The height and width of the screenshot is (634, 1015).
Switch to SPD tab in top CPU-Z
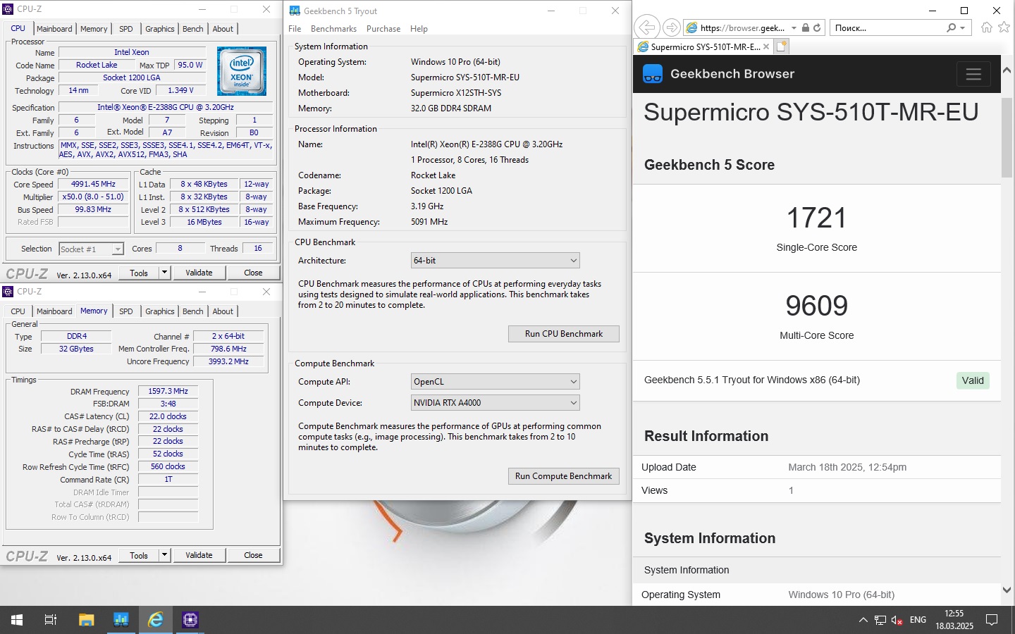point(126,29)
